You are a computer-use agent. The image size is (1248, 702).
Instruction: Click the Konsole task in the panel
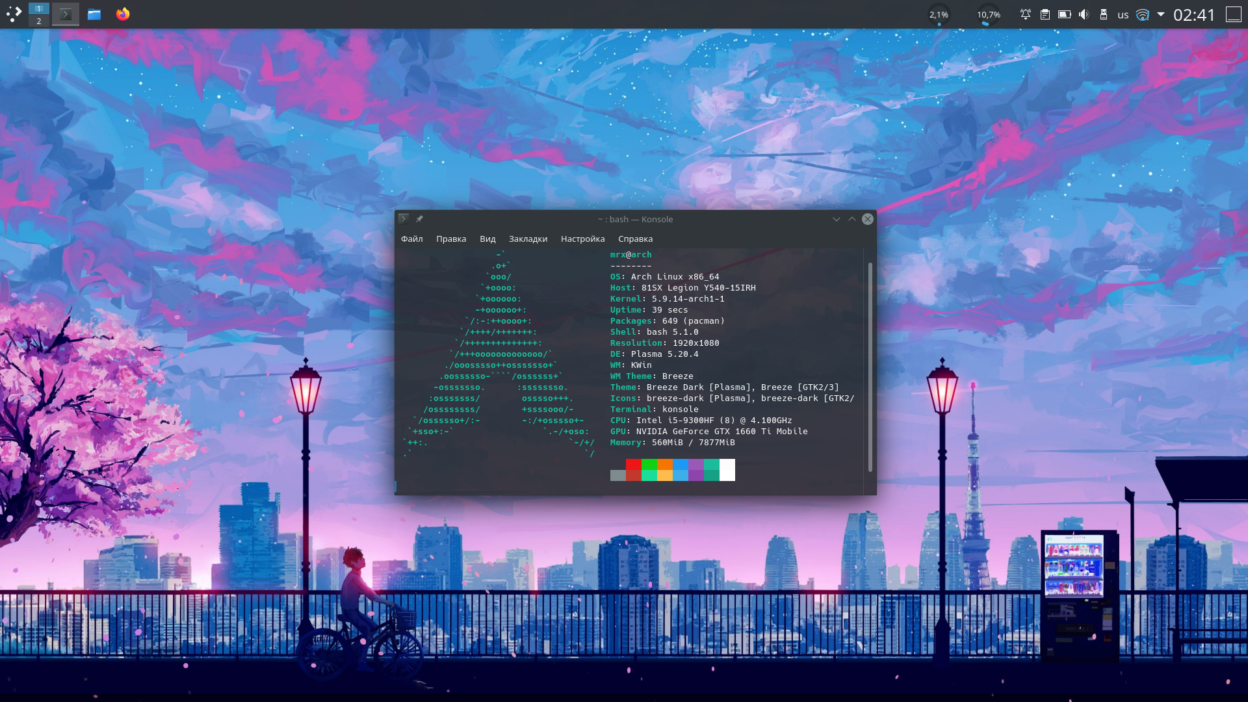coord(66,14)
